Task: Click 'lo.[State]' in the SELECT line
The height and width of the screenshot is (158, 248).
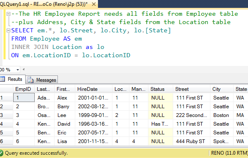Action: tap(153, 30)
